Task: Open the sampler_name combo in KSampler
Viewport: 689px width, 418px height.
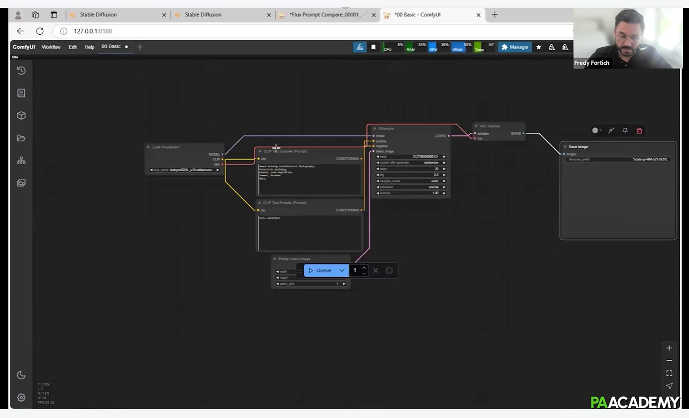Action: pos(411,181)
